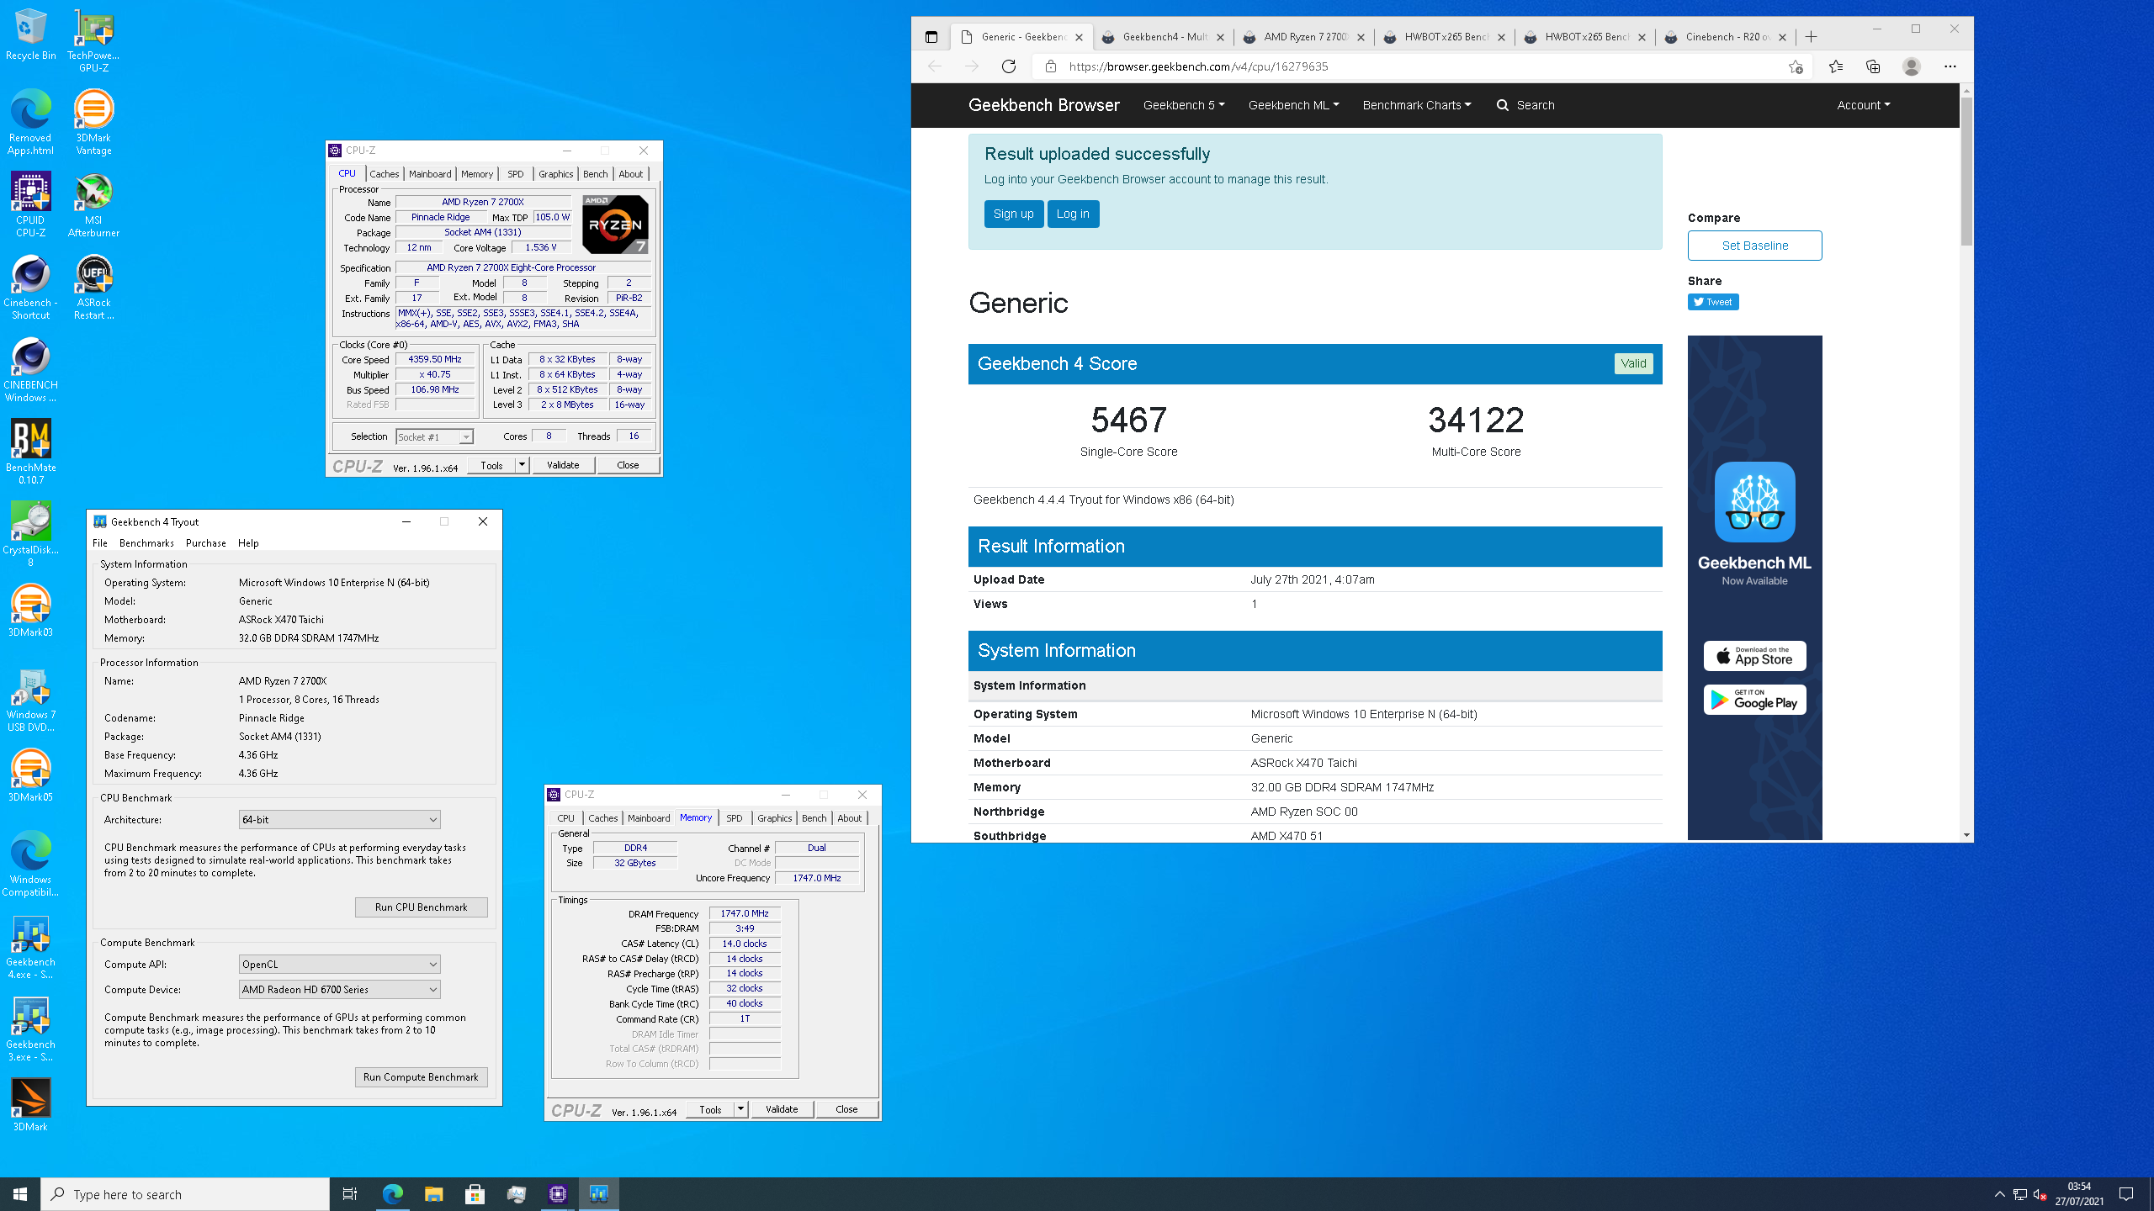Screen dimensions: 2154x1211
Task: Expand Geekbench ML navigation dropdown
Action: (x=1293, y=105)
